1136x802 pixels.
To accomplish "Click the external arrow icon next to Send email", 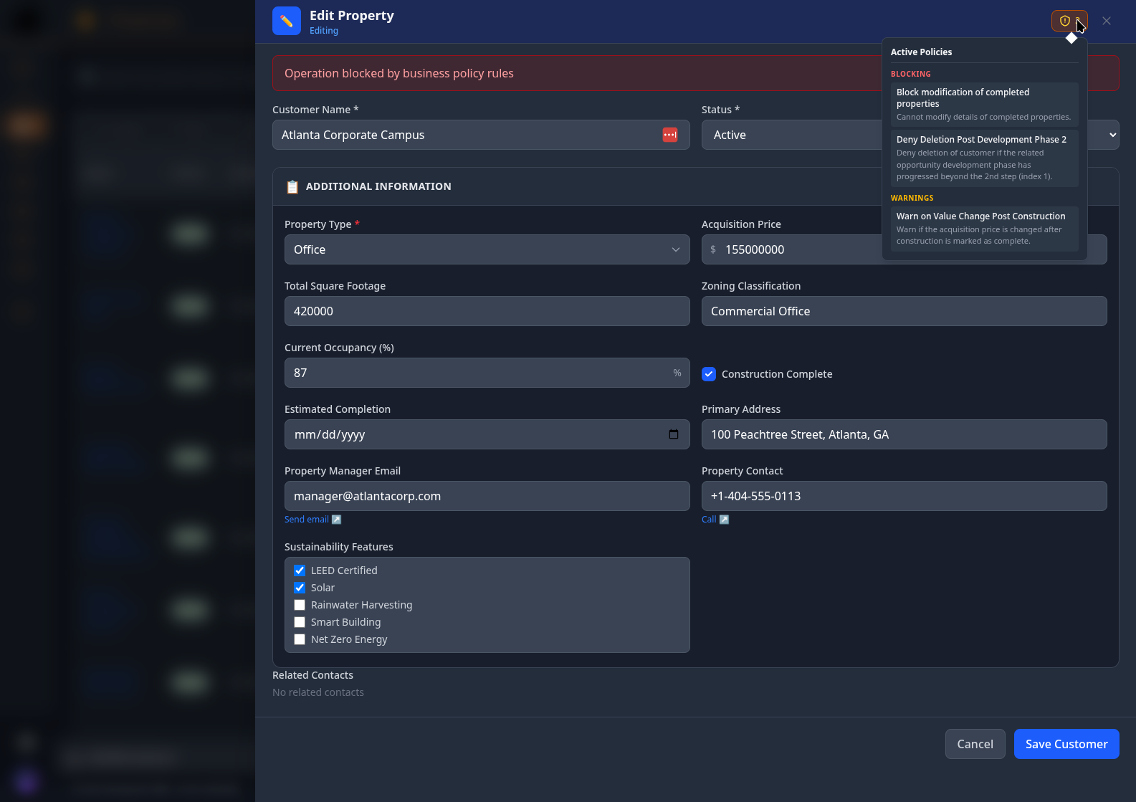I will (337, 520).
